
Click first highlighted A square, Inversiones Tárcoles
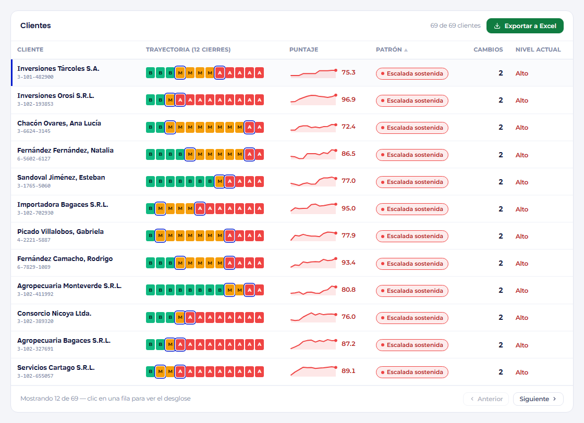point(220,73)
